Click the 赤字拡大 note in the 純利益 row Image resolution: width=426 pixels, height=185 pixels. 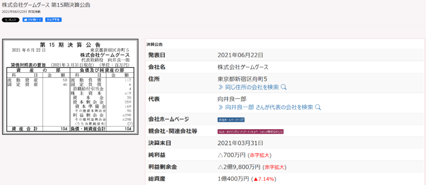click(260, 155)
